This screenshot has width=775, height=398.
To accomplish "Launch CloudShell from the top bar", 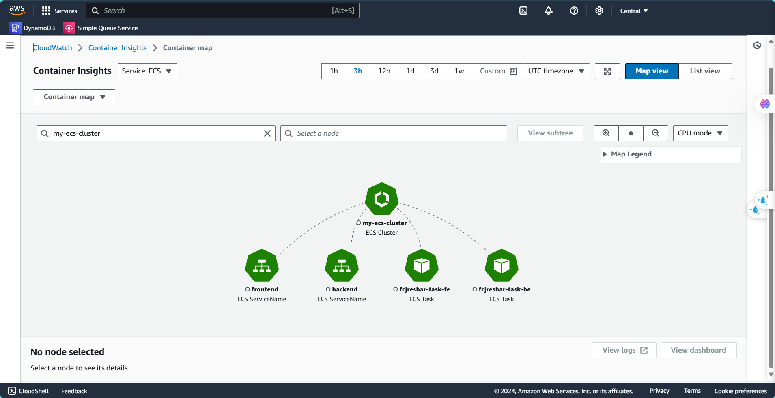I will (523, 11).
